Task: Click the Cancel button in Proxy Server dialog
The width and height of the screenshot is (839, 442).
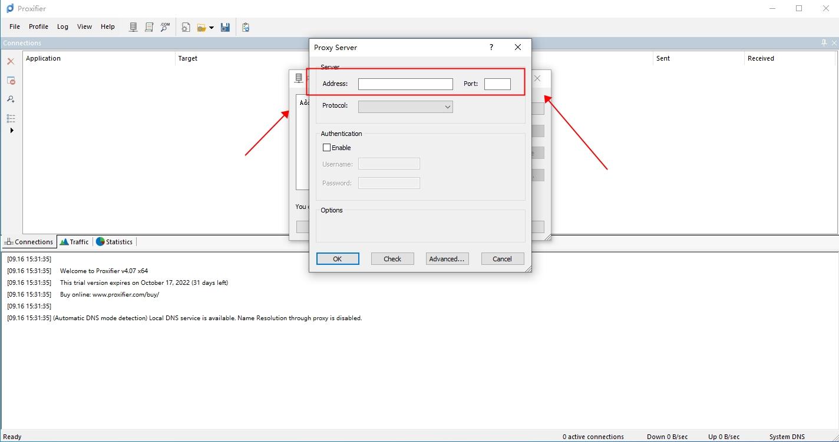Action: pyautogui.click(x=502, y=259)
